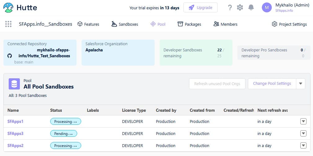
Task: Click the Status column header
Action: (56, 110)
